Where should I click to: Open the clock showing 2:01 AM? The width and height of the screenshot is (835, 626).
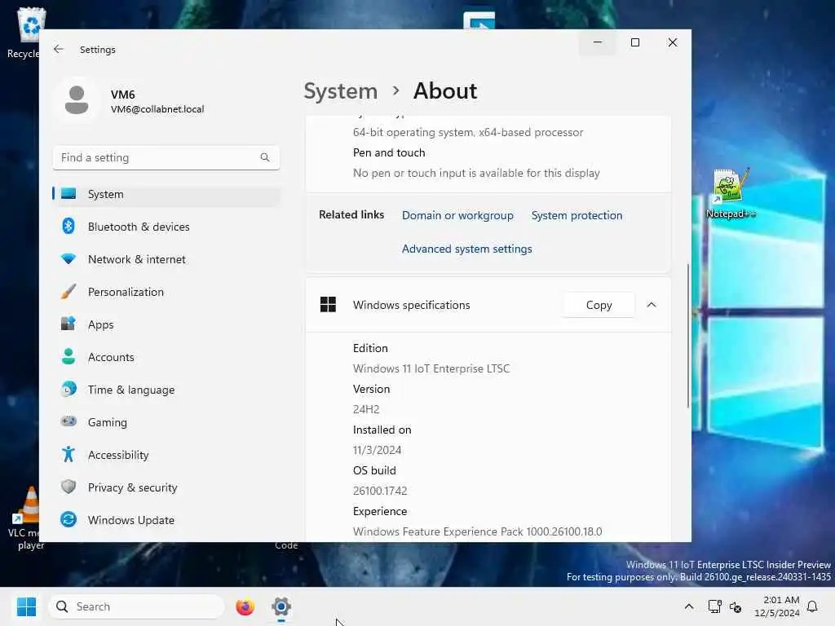pos(777,606)
